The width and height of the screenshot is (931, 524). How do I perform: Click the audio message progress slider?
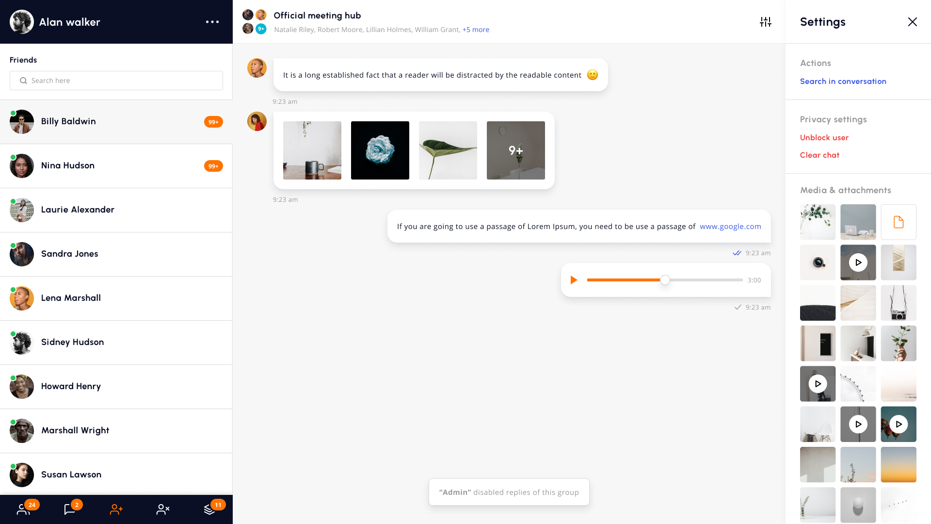coord(664,280)
